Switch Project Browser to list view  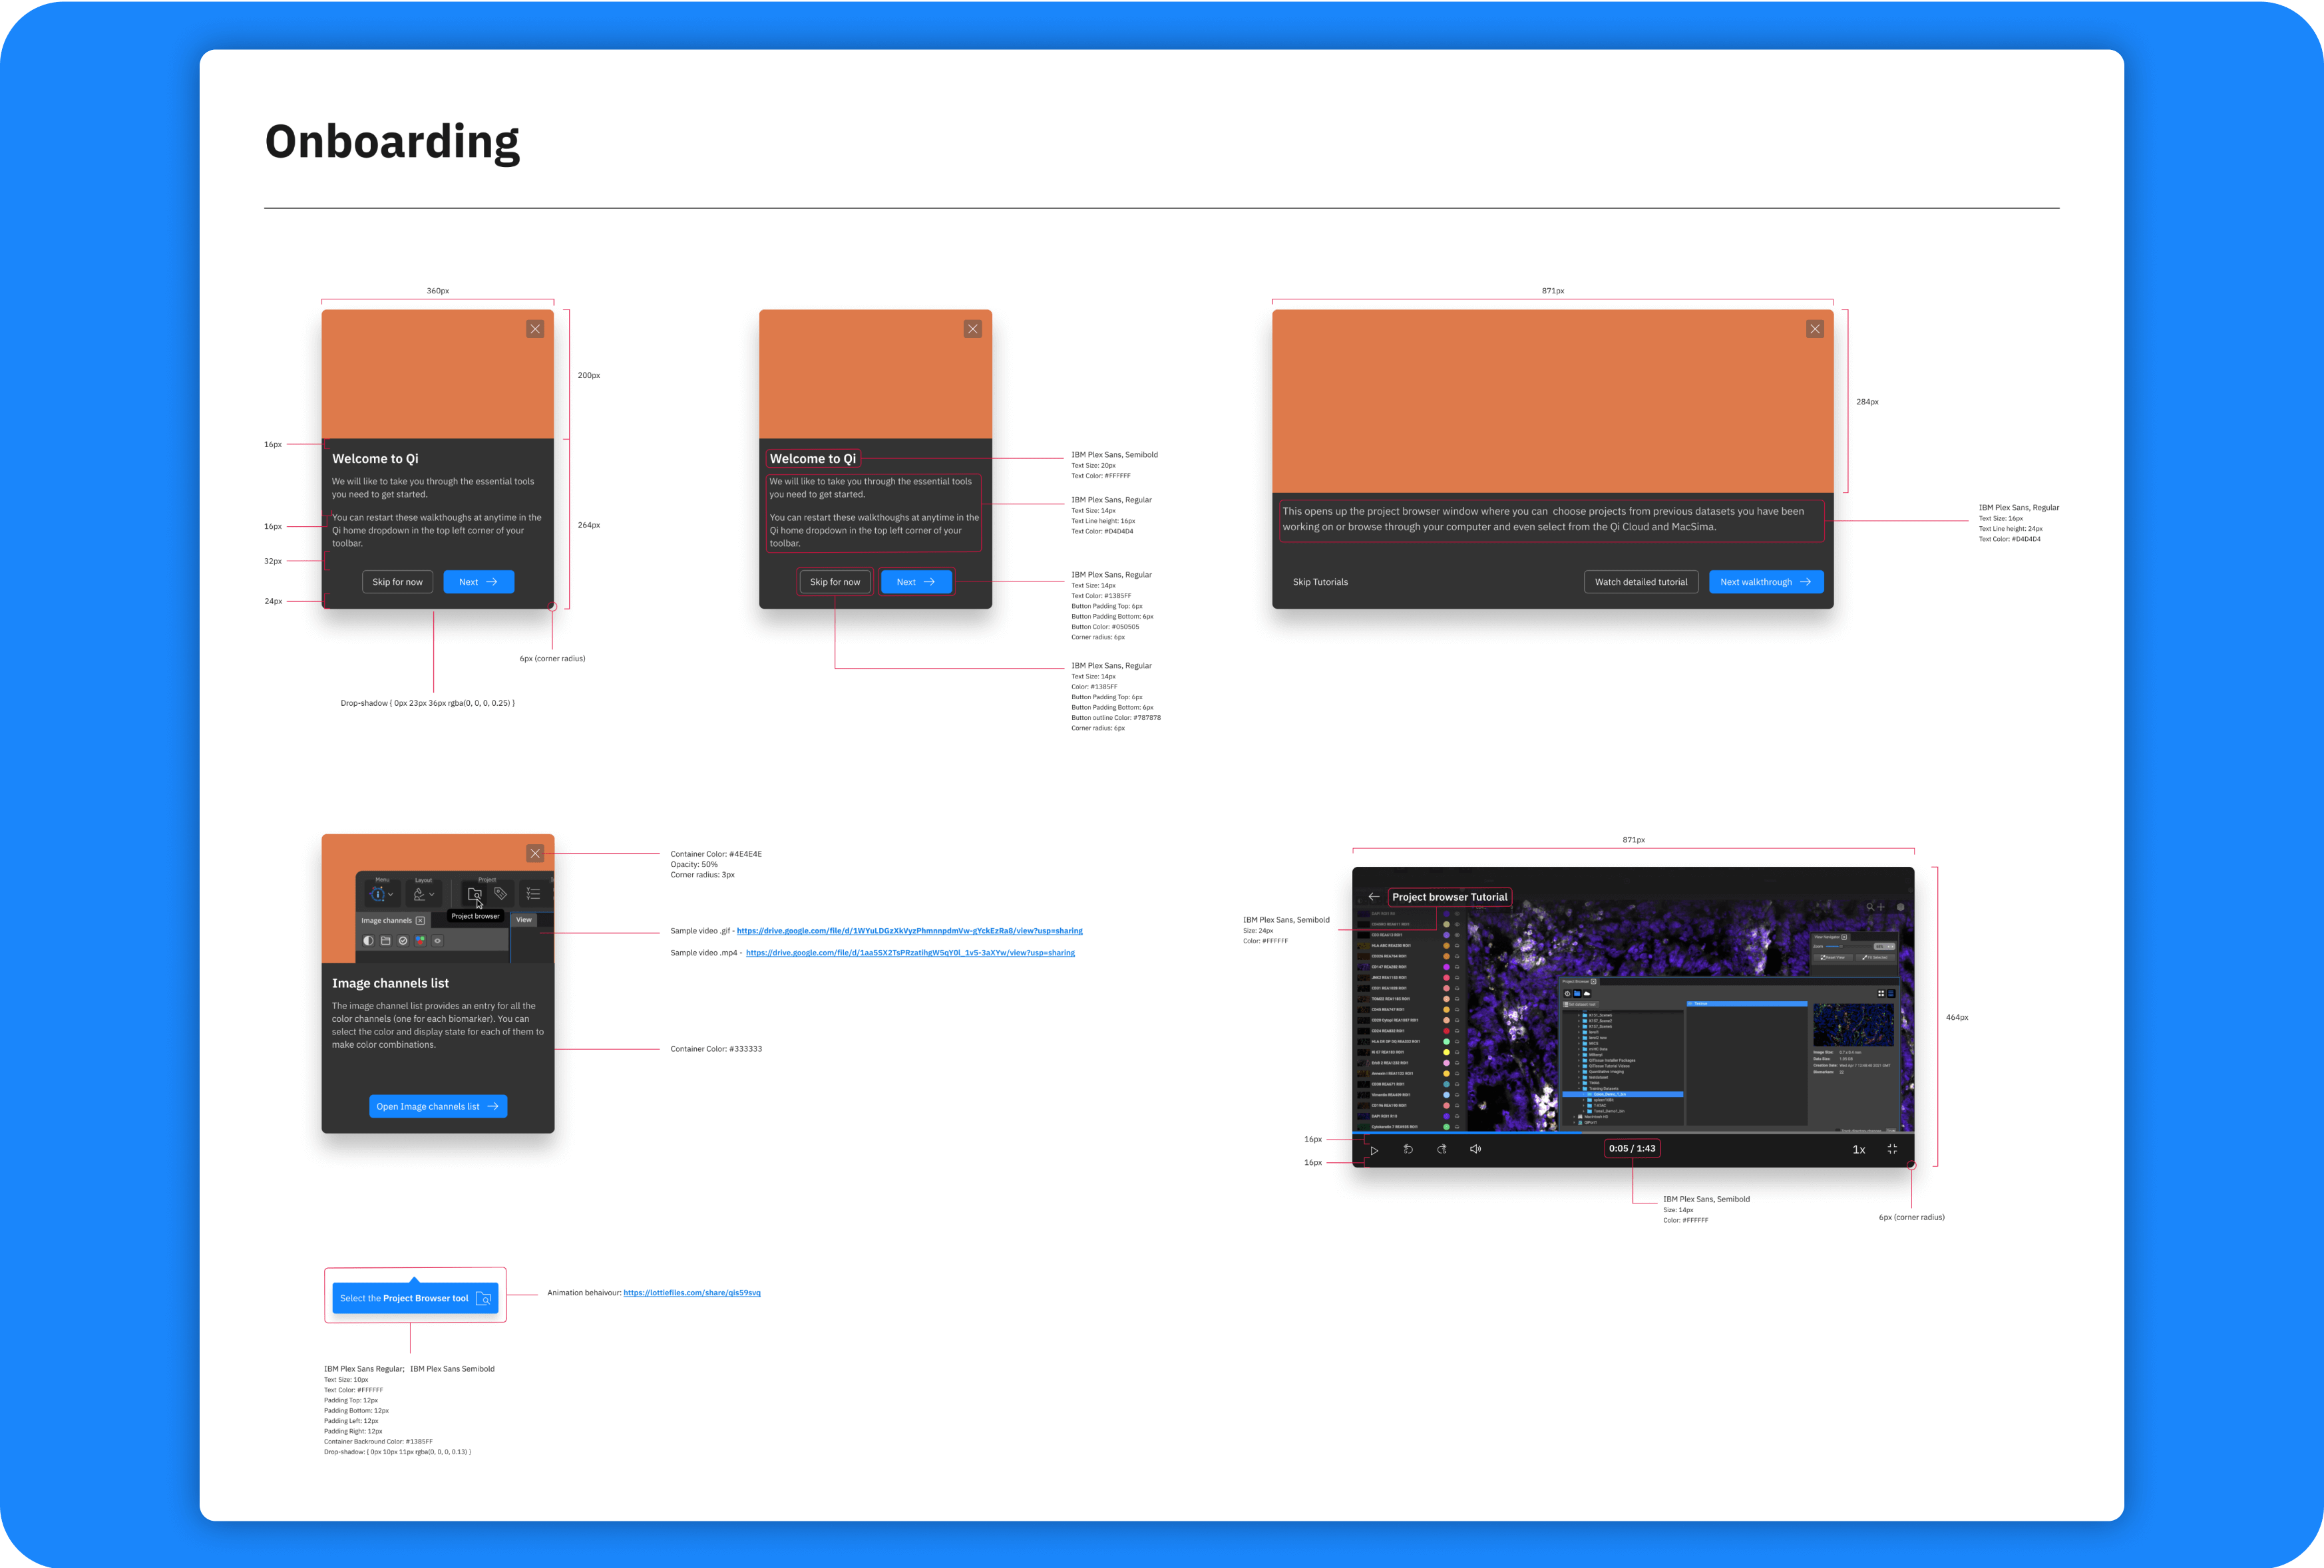1891,993
